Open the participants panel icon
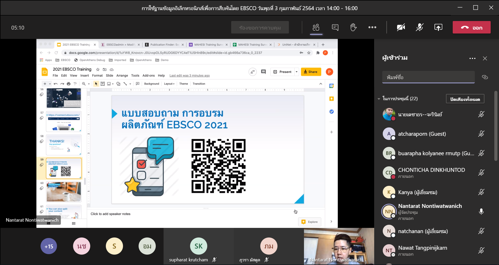 tap(316, 27)
